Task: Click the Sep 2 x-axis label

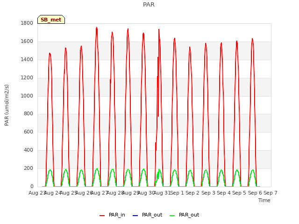Action: pos(192,193)
